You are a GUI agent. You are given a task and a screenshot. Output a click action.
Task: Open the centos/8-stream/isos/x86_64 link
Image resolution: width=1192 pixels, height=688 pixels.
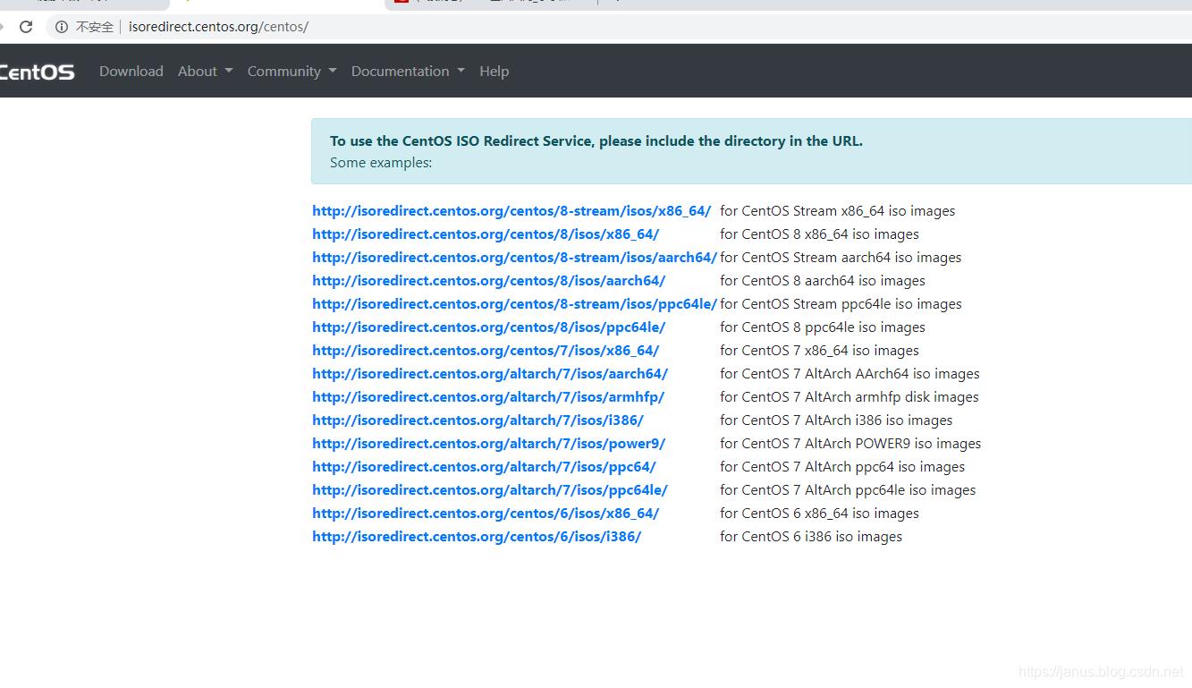pyautogui.click(x=511, y=211)
